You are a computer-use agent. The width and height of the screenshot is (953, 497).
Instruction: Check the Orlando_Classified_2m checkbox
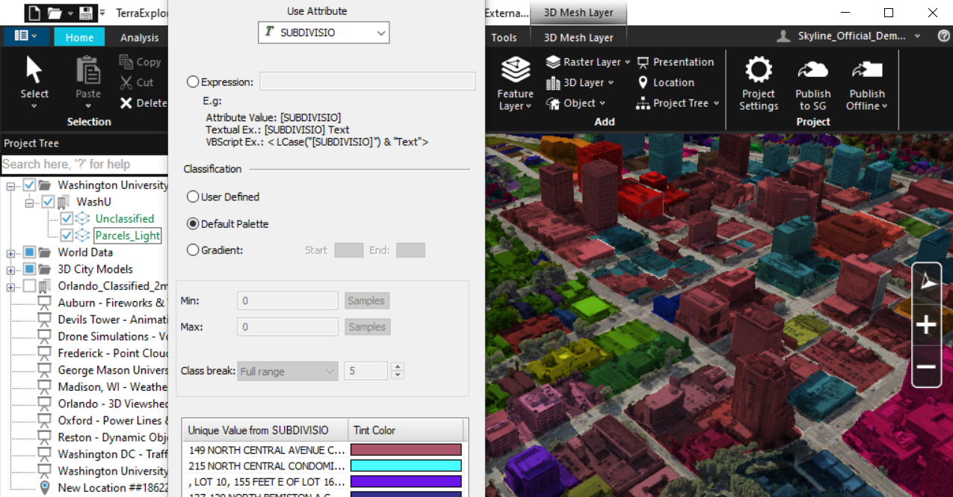[x=30, y=286]
